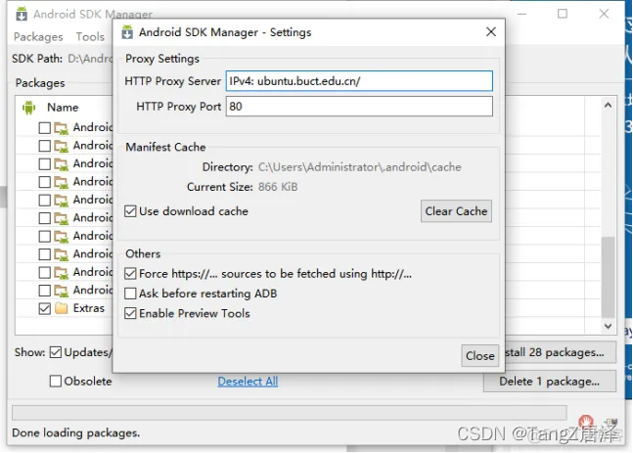Maximize the SDK Manager main window
Screen dimensions: 633x453
pyautogui.click(x=563, y=14)
